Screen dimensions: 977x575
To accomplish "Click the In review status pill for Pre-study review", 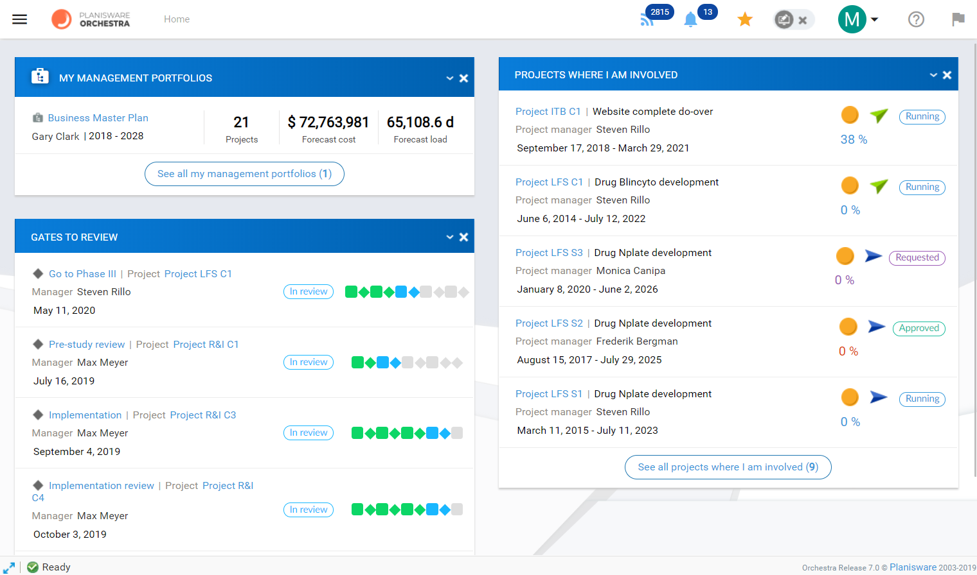I will tap(309, 362).
